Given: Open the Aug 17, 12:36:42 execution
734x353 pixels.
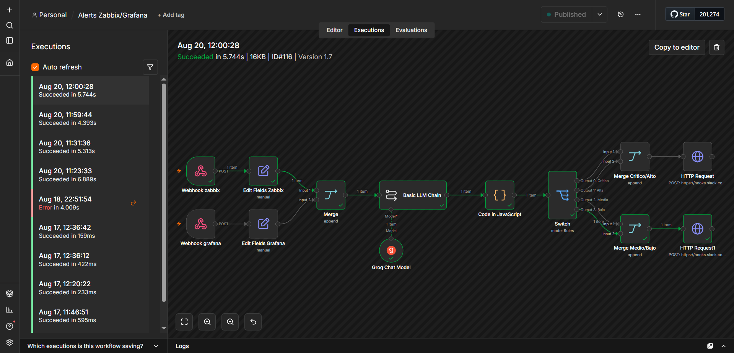Looking at the screenshot, I should [x=90, y=231].
